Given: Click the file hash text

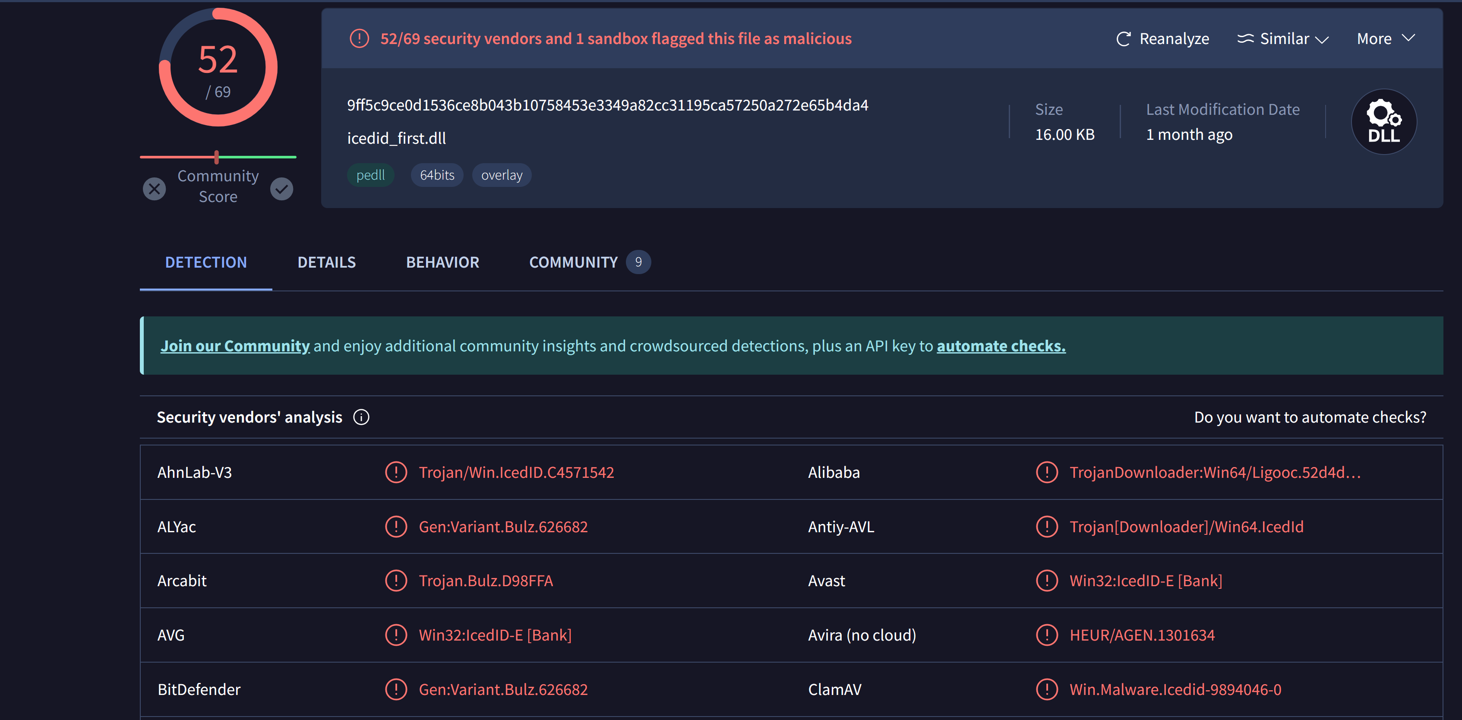Looking at the screenshot, I should 607,105.
